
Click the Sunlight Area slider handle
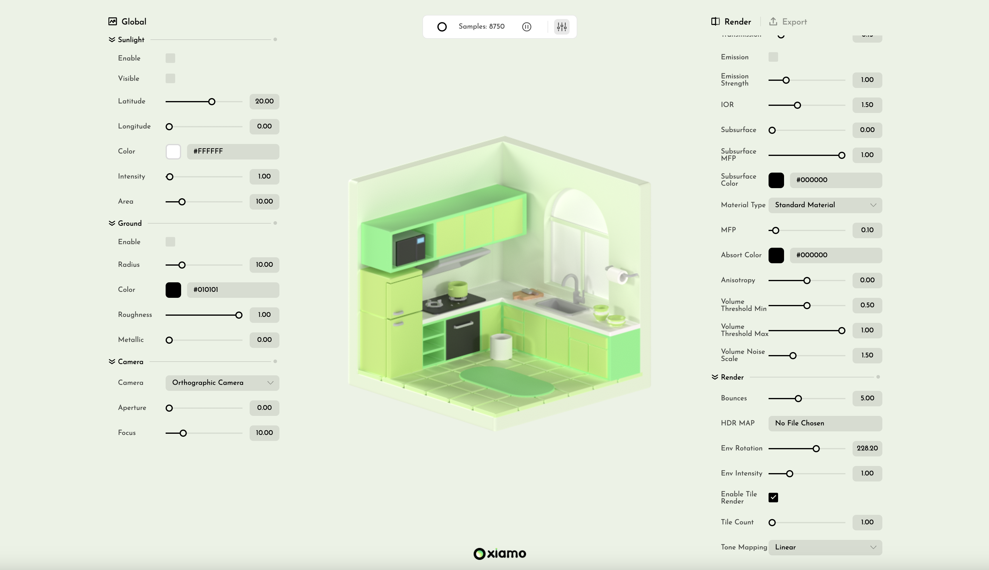[182, 202]
